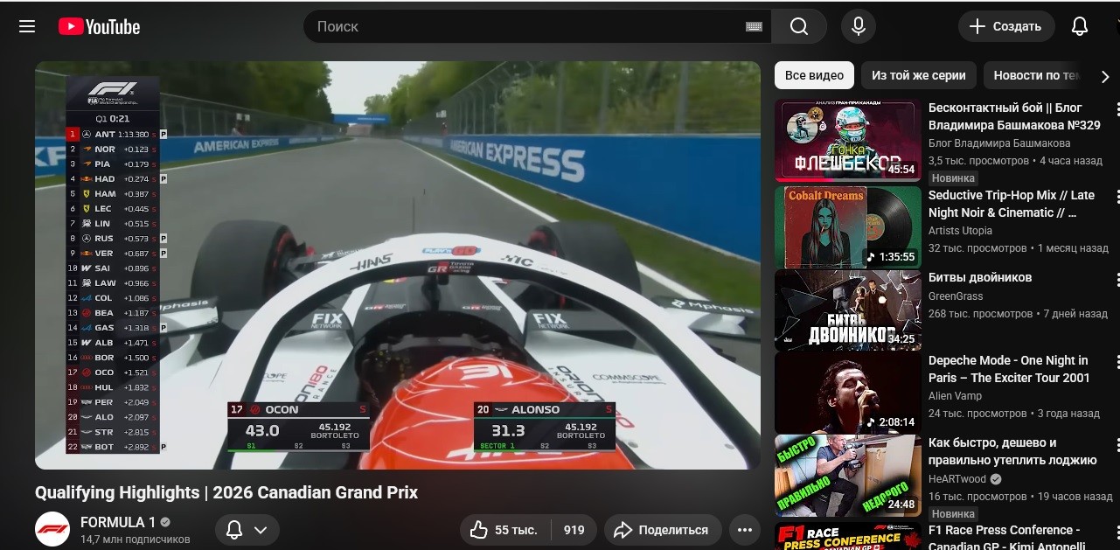Image resolution: width=1120 pixels, height=550 pixels.
Task: Open GreenGrass channel name
Action: click(x=957, y=296)
